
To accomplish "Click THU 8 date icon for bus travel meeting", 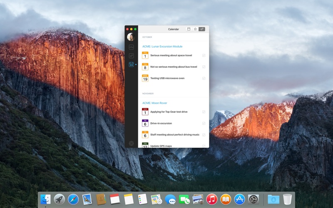I will [x=145, y=67].
